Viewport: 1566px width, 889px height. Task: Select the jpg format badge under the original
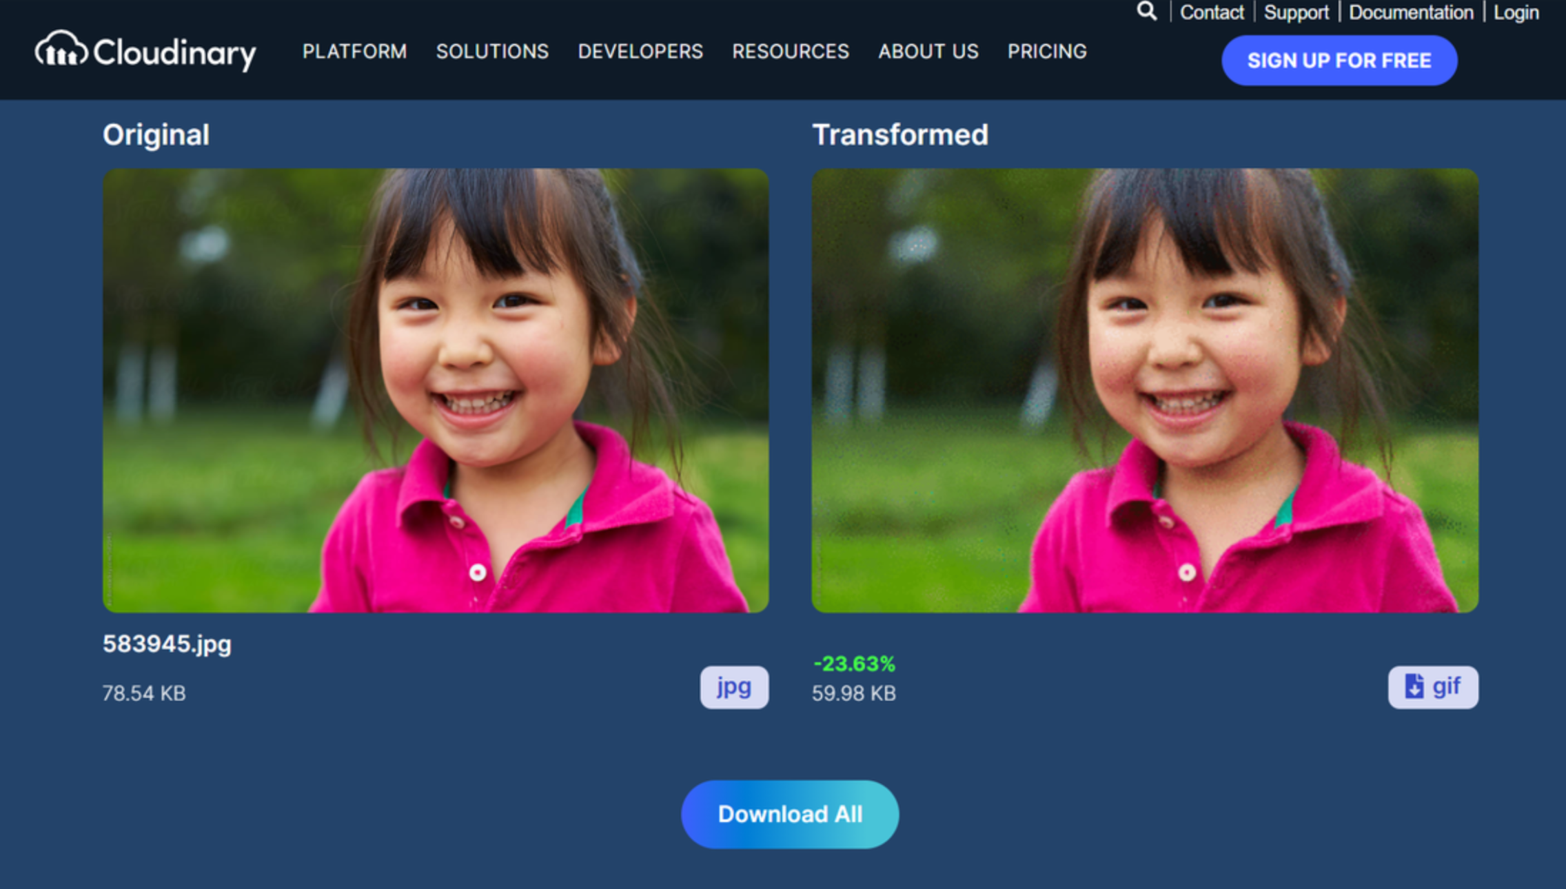pos(733,686)
